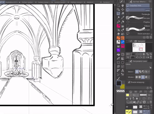Viewport: 154px width, 114px height.
Task: Switch to the fantasy gothic tab
Action: click(x=27, y=2)
